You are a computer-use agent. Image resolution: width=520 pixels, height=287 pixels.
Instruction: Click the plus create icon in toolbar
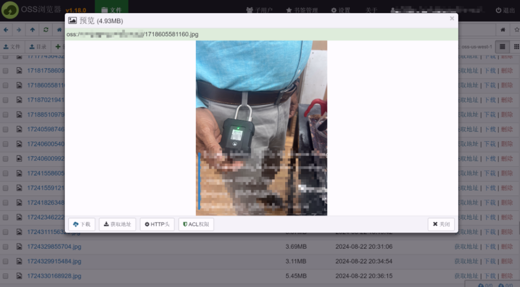(x=58, y=47)
